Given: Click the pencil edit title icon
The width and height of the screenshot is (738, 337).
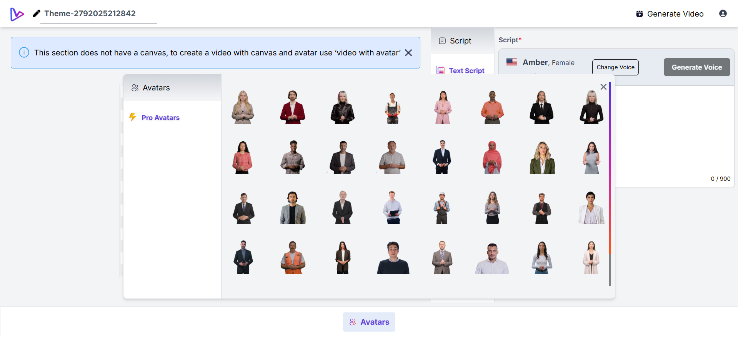Looking at the screenshot, I should pyautogui.click(x=37, y=14).
